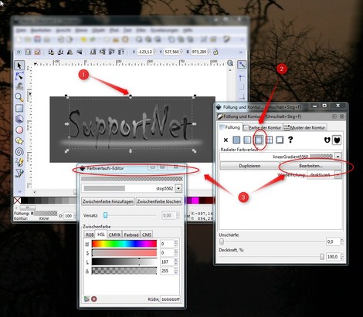This screenshot has width=363, height=317.
Task: Select the Spiral tool
Action: [19, 151]
